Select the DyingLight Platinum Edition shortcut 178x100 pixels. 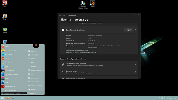point(83,5)
